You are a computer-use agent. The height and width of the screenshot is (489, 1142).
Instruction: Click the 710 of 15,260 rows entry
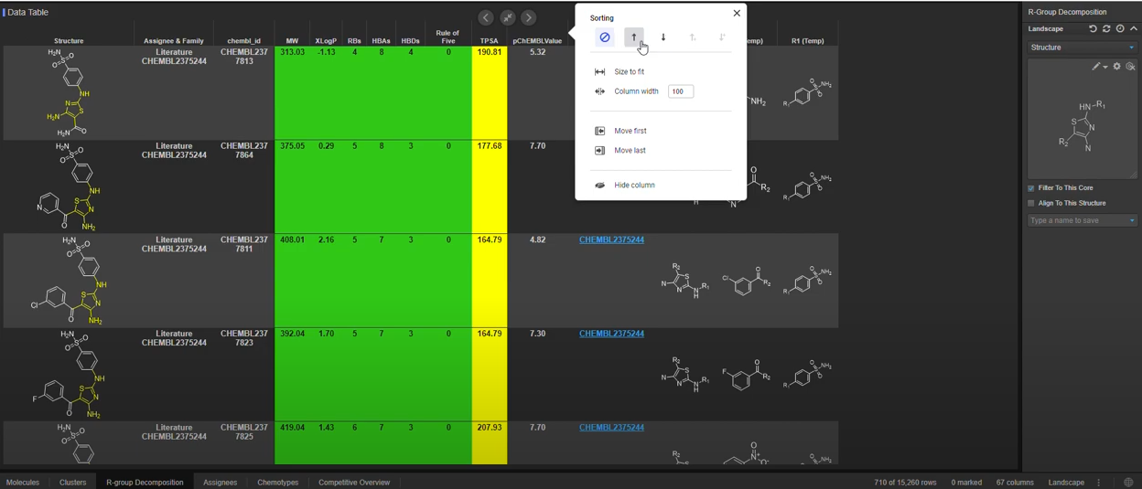(x=905, y=482)
